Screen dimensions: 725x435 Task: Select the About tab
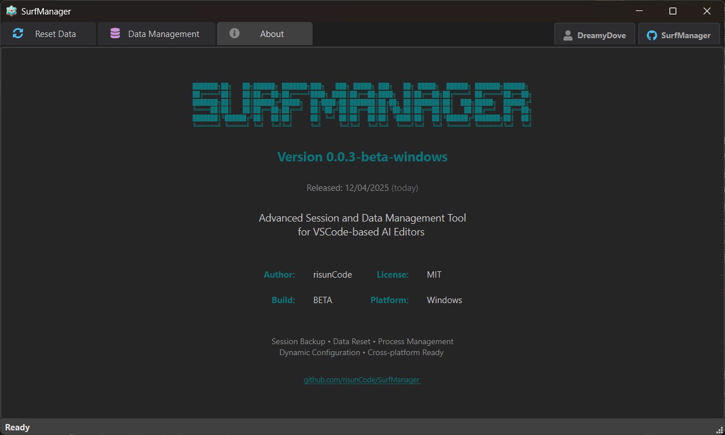[265, 34]
